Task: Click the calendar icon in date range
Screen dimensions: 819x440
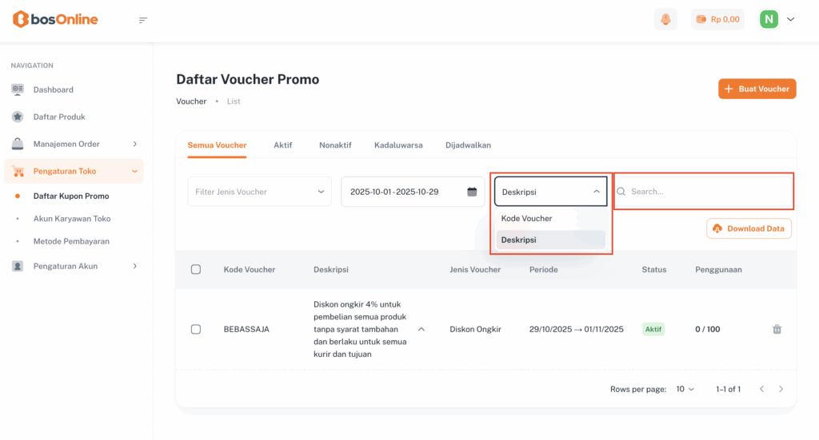Action: point(472,192)
